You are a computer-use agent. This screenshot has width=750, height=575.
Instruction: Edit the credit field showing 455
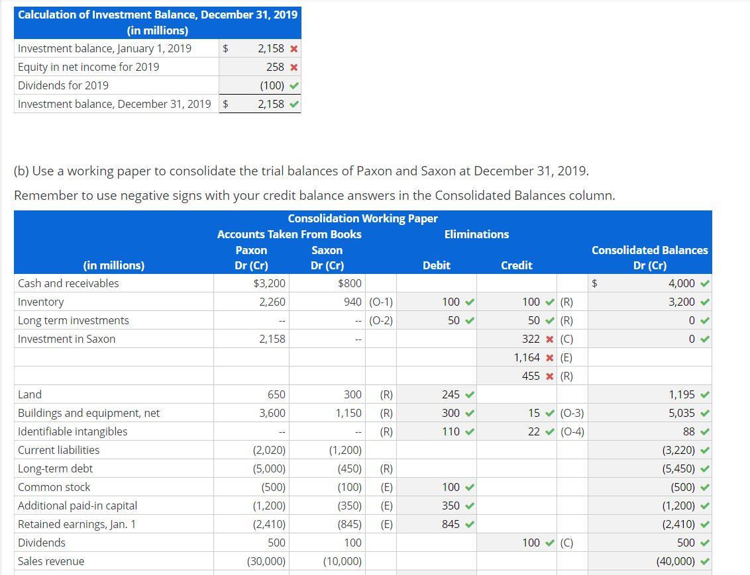pos(517,376)
